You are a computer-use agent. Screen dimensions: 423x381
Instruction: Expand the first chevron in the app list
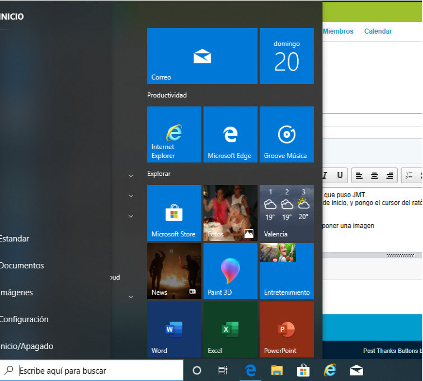click(x=131, y=176)
